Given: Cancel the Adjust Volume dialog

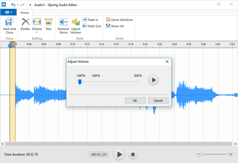Looking at the screenshot, I should point(158,101).
